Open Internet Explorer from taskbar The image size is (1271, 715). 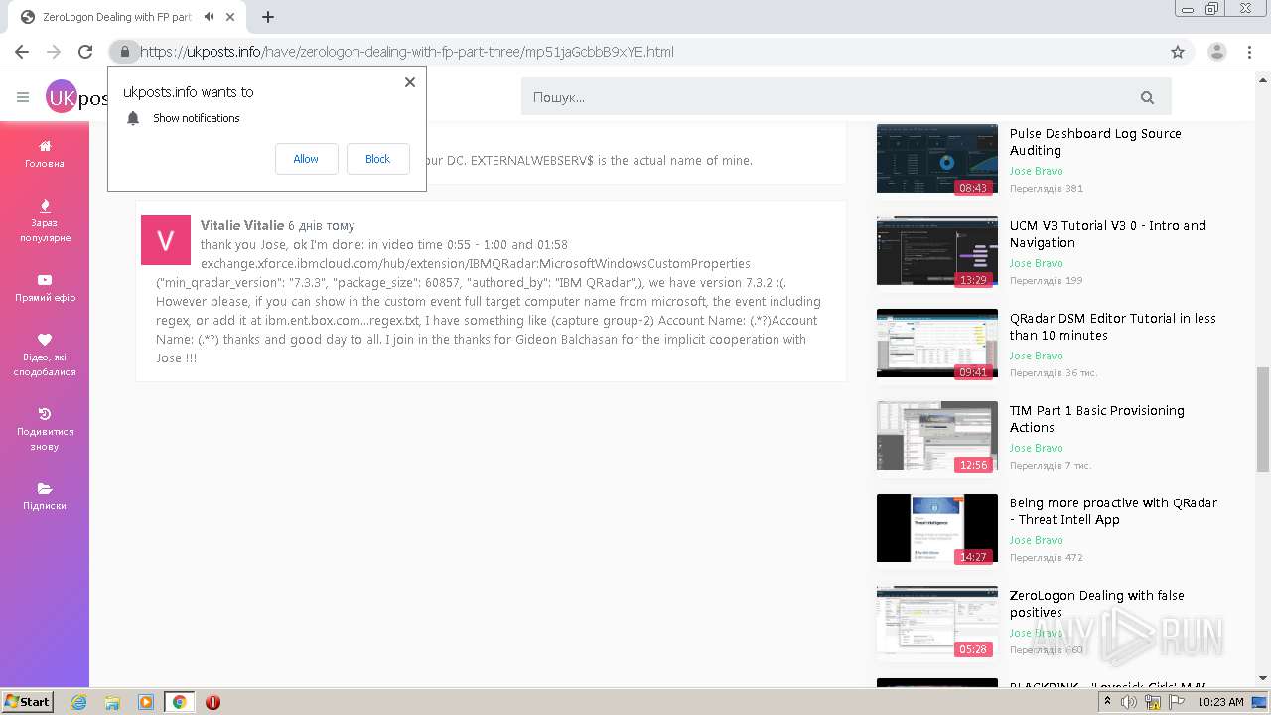click(79, 702)
